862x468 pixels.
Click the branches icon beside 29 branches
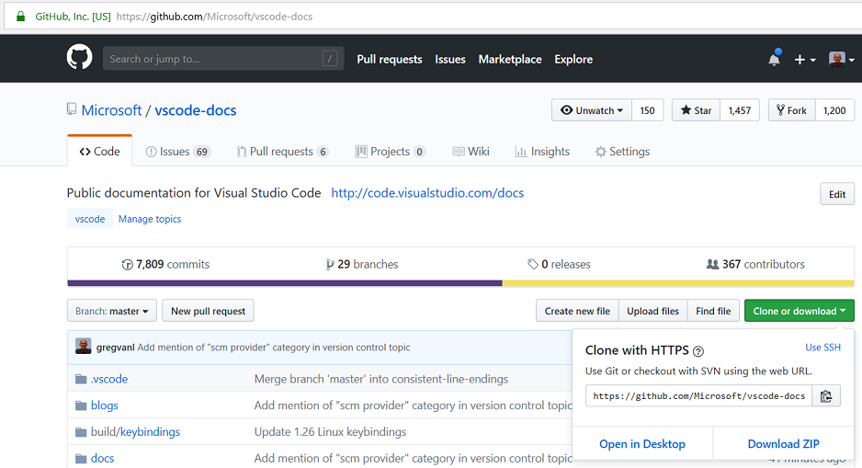click(x=330, y=265)
